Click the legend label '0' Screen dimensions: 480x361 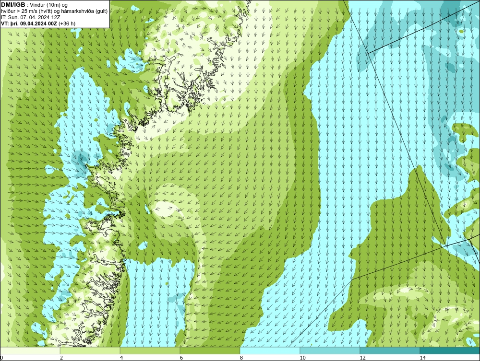pos(1,358)
